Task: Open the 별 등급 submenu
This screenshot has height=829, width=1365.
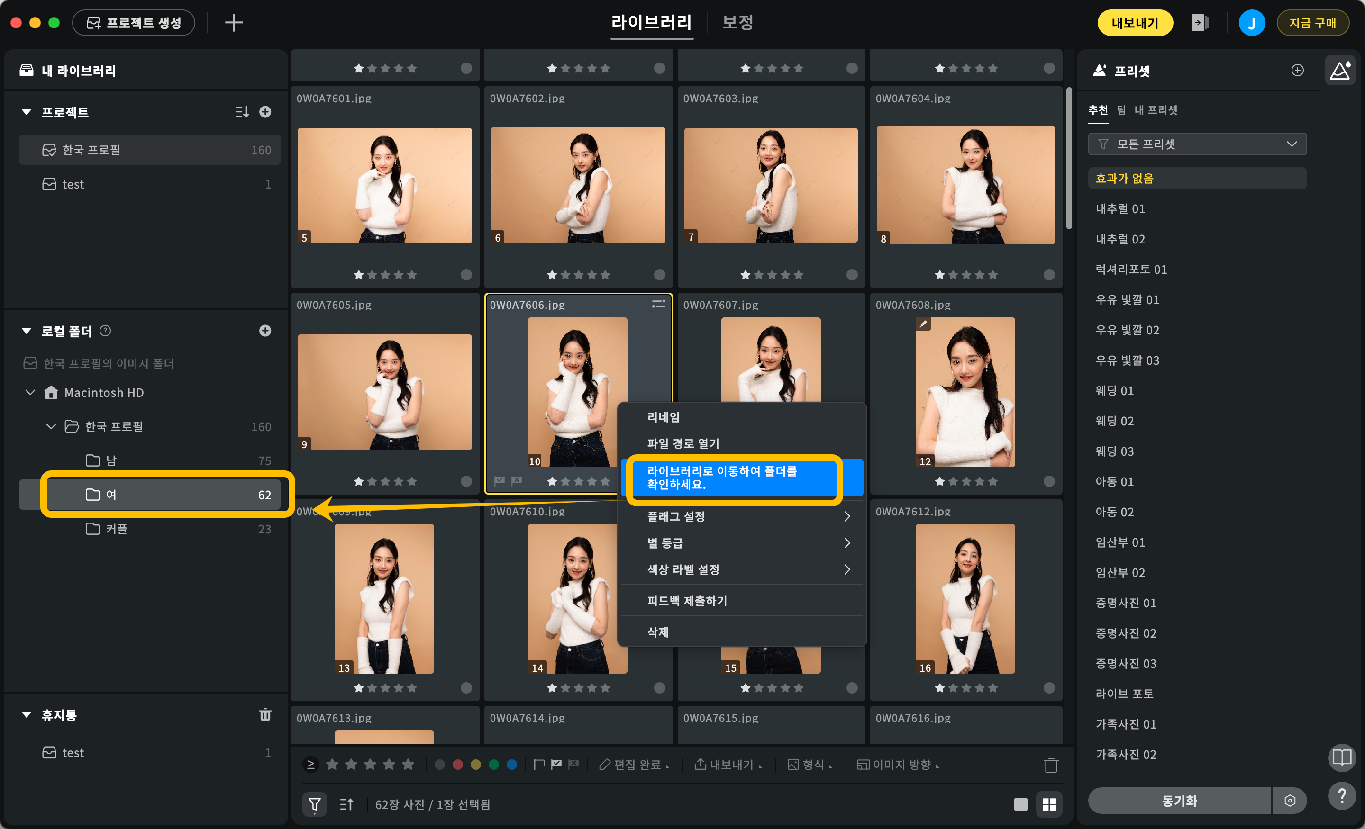Action: click(x=742, y=543)
